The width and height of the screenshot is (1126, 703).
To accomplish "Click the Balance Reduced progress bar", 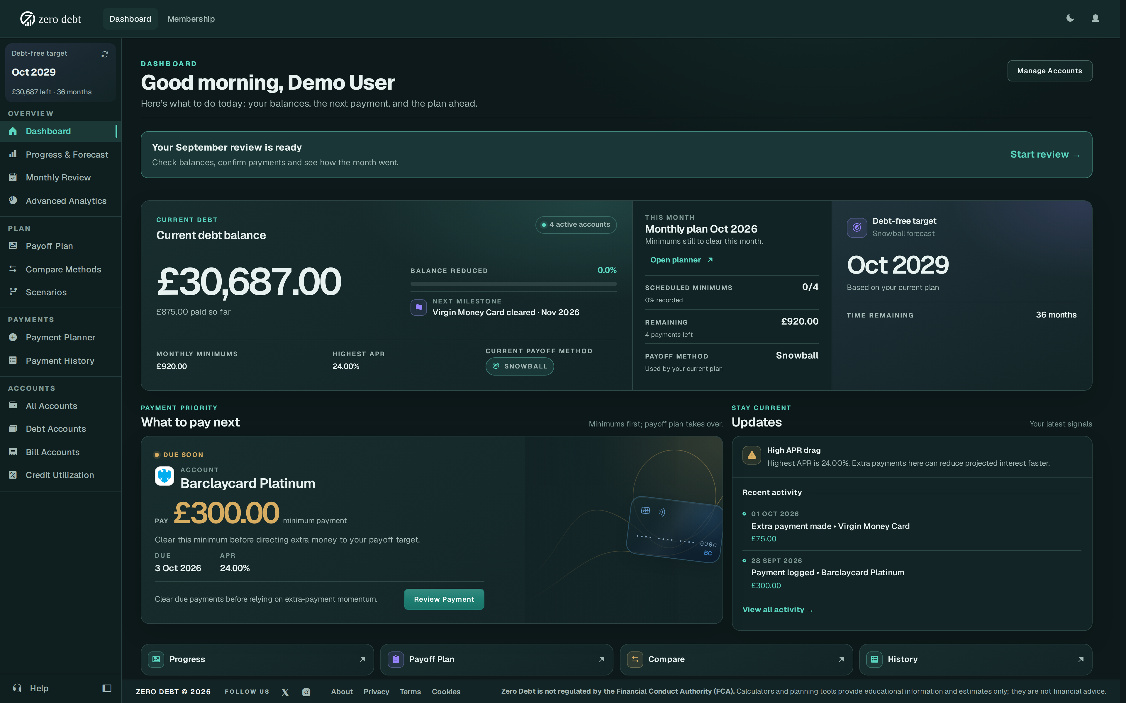I will (513, 284).
